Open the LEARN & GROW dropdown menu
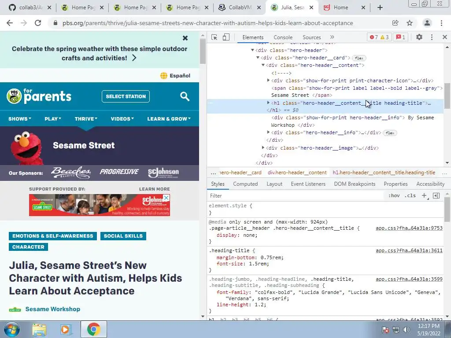 click(169, 119)
